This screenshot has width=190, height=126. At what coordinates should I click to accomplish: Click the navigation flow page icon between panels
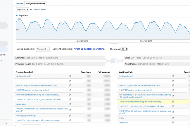pyautogui.click(x=114, y=61)
